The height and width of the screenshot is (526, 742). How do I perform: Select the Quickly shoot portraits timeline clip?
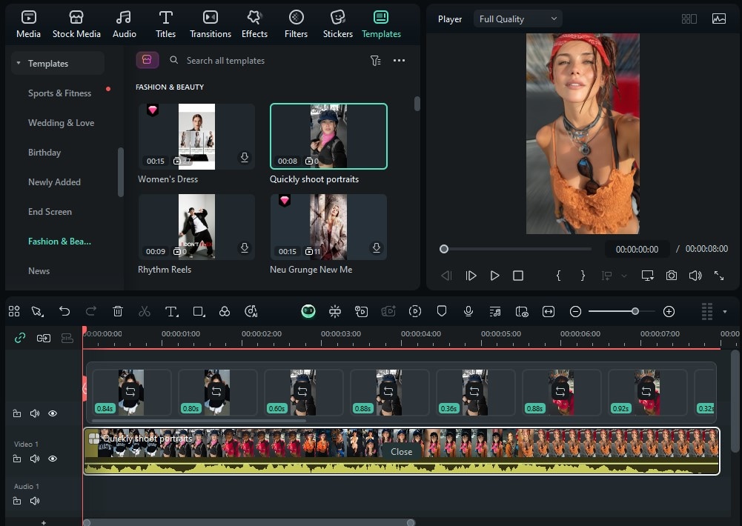pos(401,451)
